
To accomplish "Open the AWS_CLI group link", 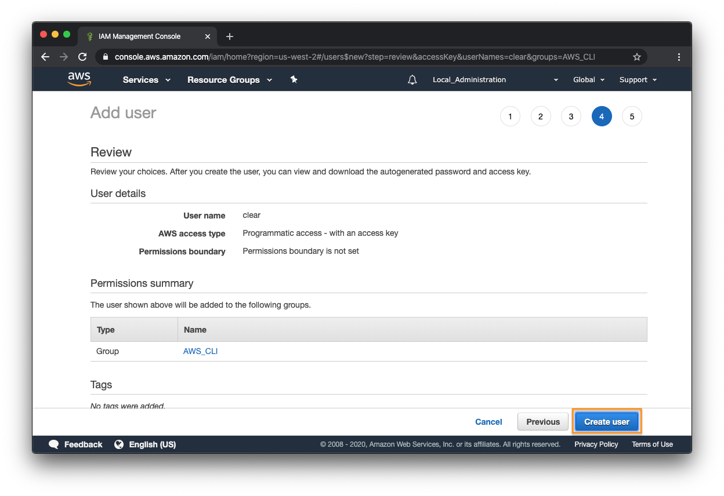I will click(x=200, y=351).
